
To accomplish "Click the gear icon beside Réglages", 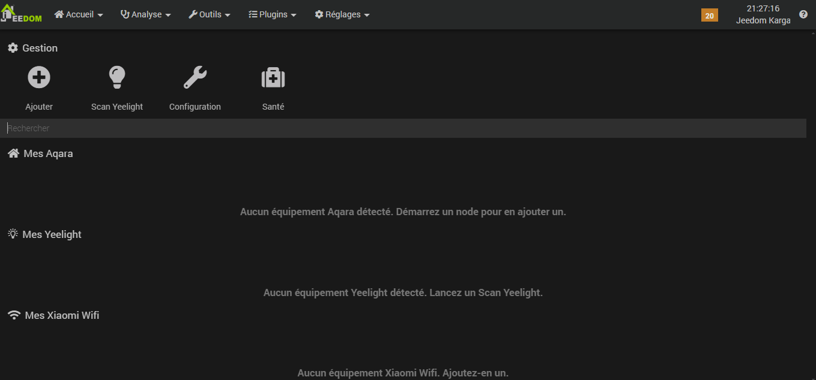I will [319, 14].
